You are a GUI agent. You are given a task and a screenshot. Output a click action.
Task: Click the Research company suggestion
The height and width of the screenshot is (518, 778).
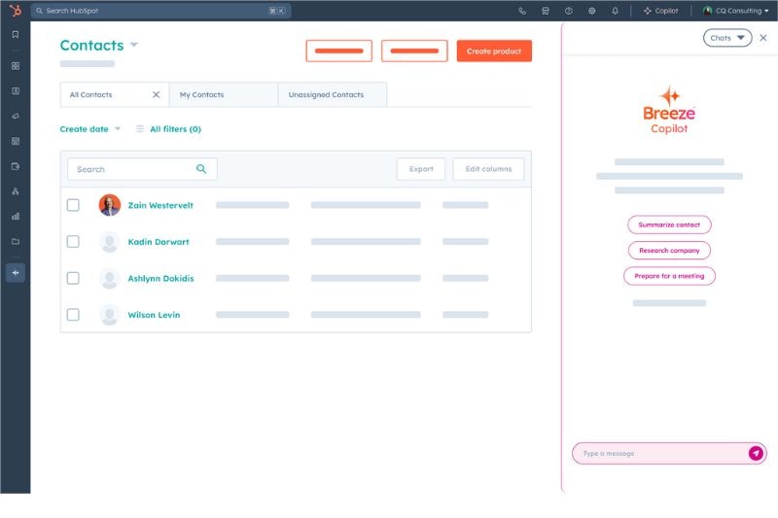pyautogui.click(x=669, y=251)
